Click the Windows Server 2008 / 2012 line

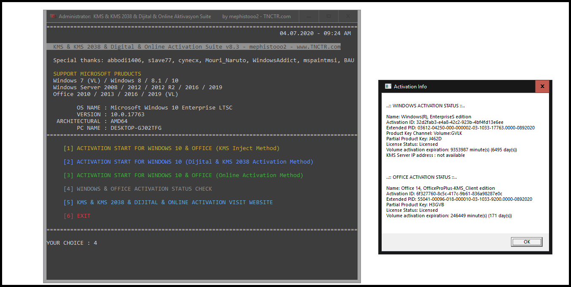(138, 87)
